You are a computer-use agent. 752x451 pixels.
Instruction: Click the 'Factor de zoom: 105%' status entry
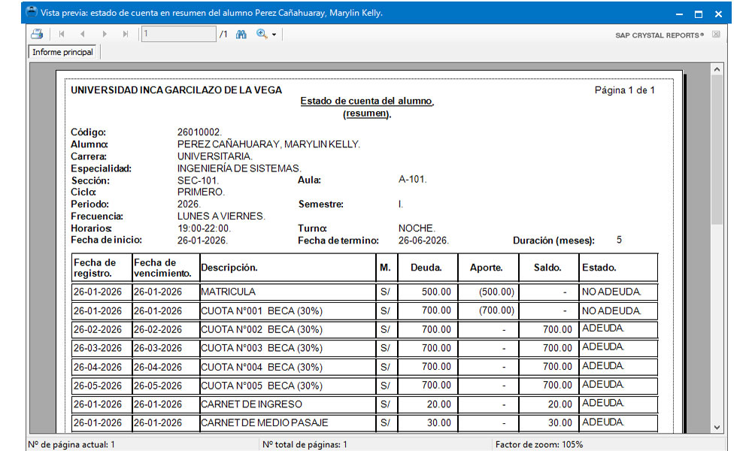point(539,445)
